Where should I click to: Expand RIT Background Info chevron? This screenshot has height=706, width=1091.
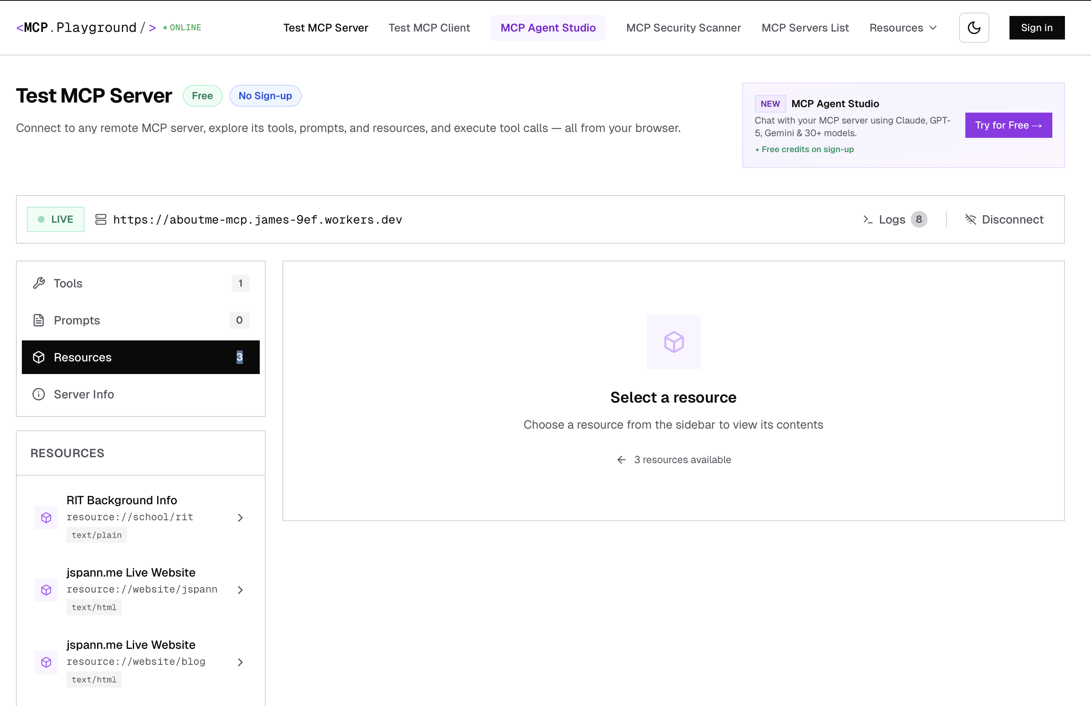240,518
